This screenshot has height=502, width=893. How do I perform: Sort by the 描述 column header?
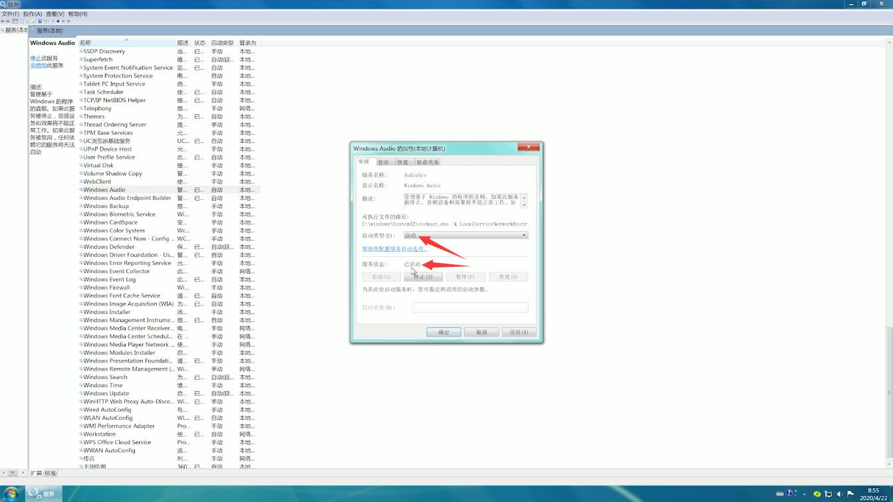pos(184,42)
